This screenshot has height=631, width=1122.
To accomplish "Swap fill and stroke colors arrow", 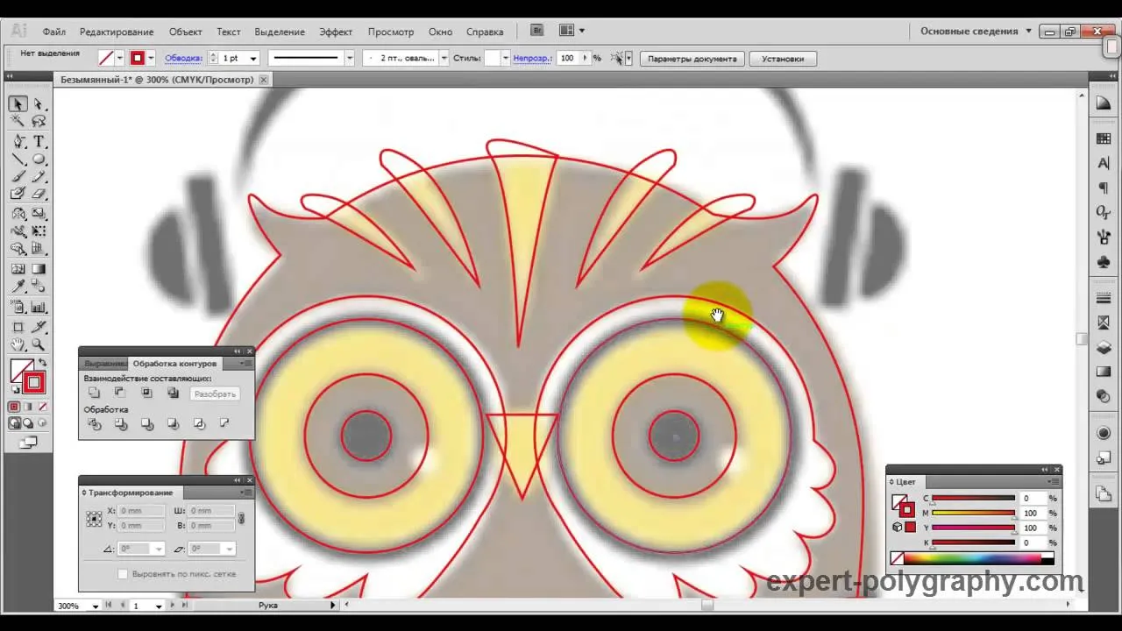I will pyautogui.click(x=42, y=362).
